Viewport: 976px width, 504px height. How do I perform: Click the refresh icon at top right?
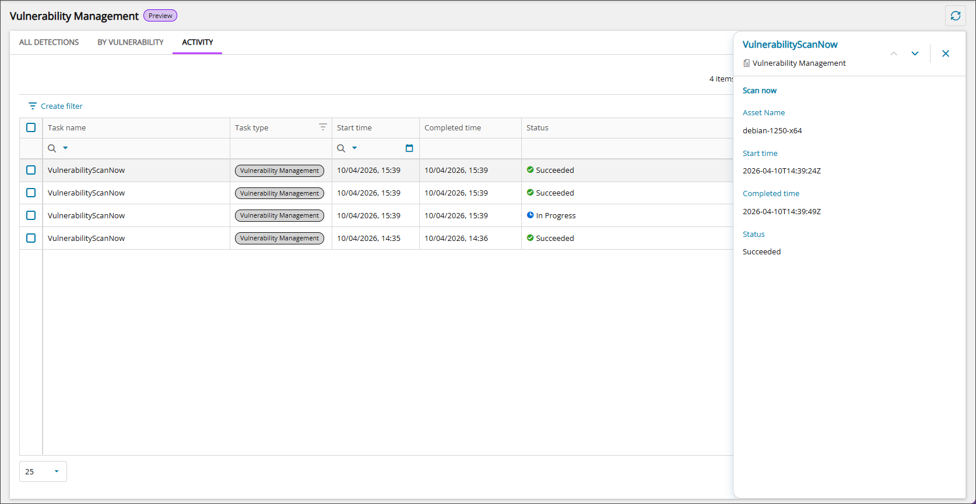(x=955, y=16)
